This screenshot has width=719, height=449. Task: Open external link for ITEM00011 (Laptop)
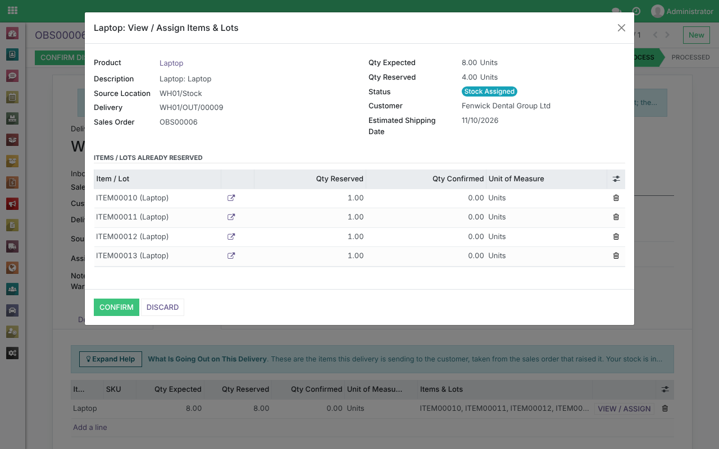point(231,217)
